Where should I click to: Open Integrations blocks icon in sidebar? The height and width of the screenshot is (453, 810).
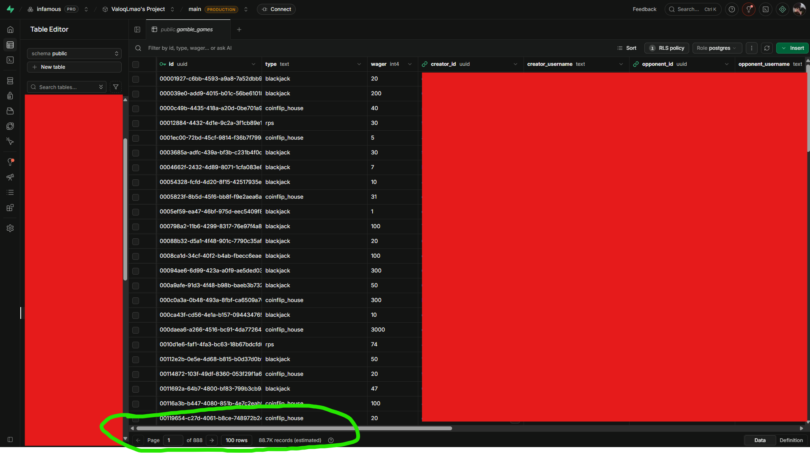10,208
